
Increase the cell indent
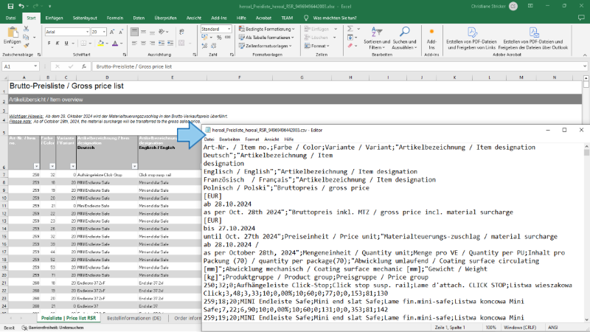pyautogui.click(x=170, y=44)
